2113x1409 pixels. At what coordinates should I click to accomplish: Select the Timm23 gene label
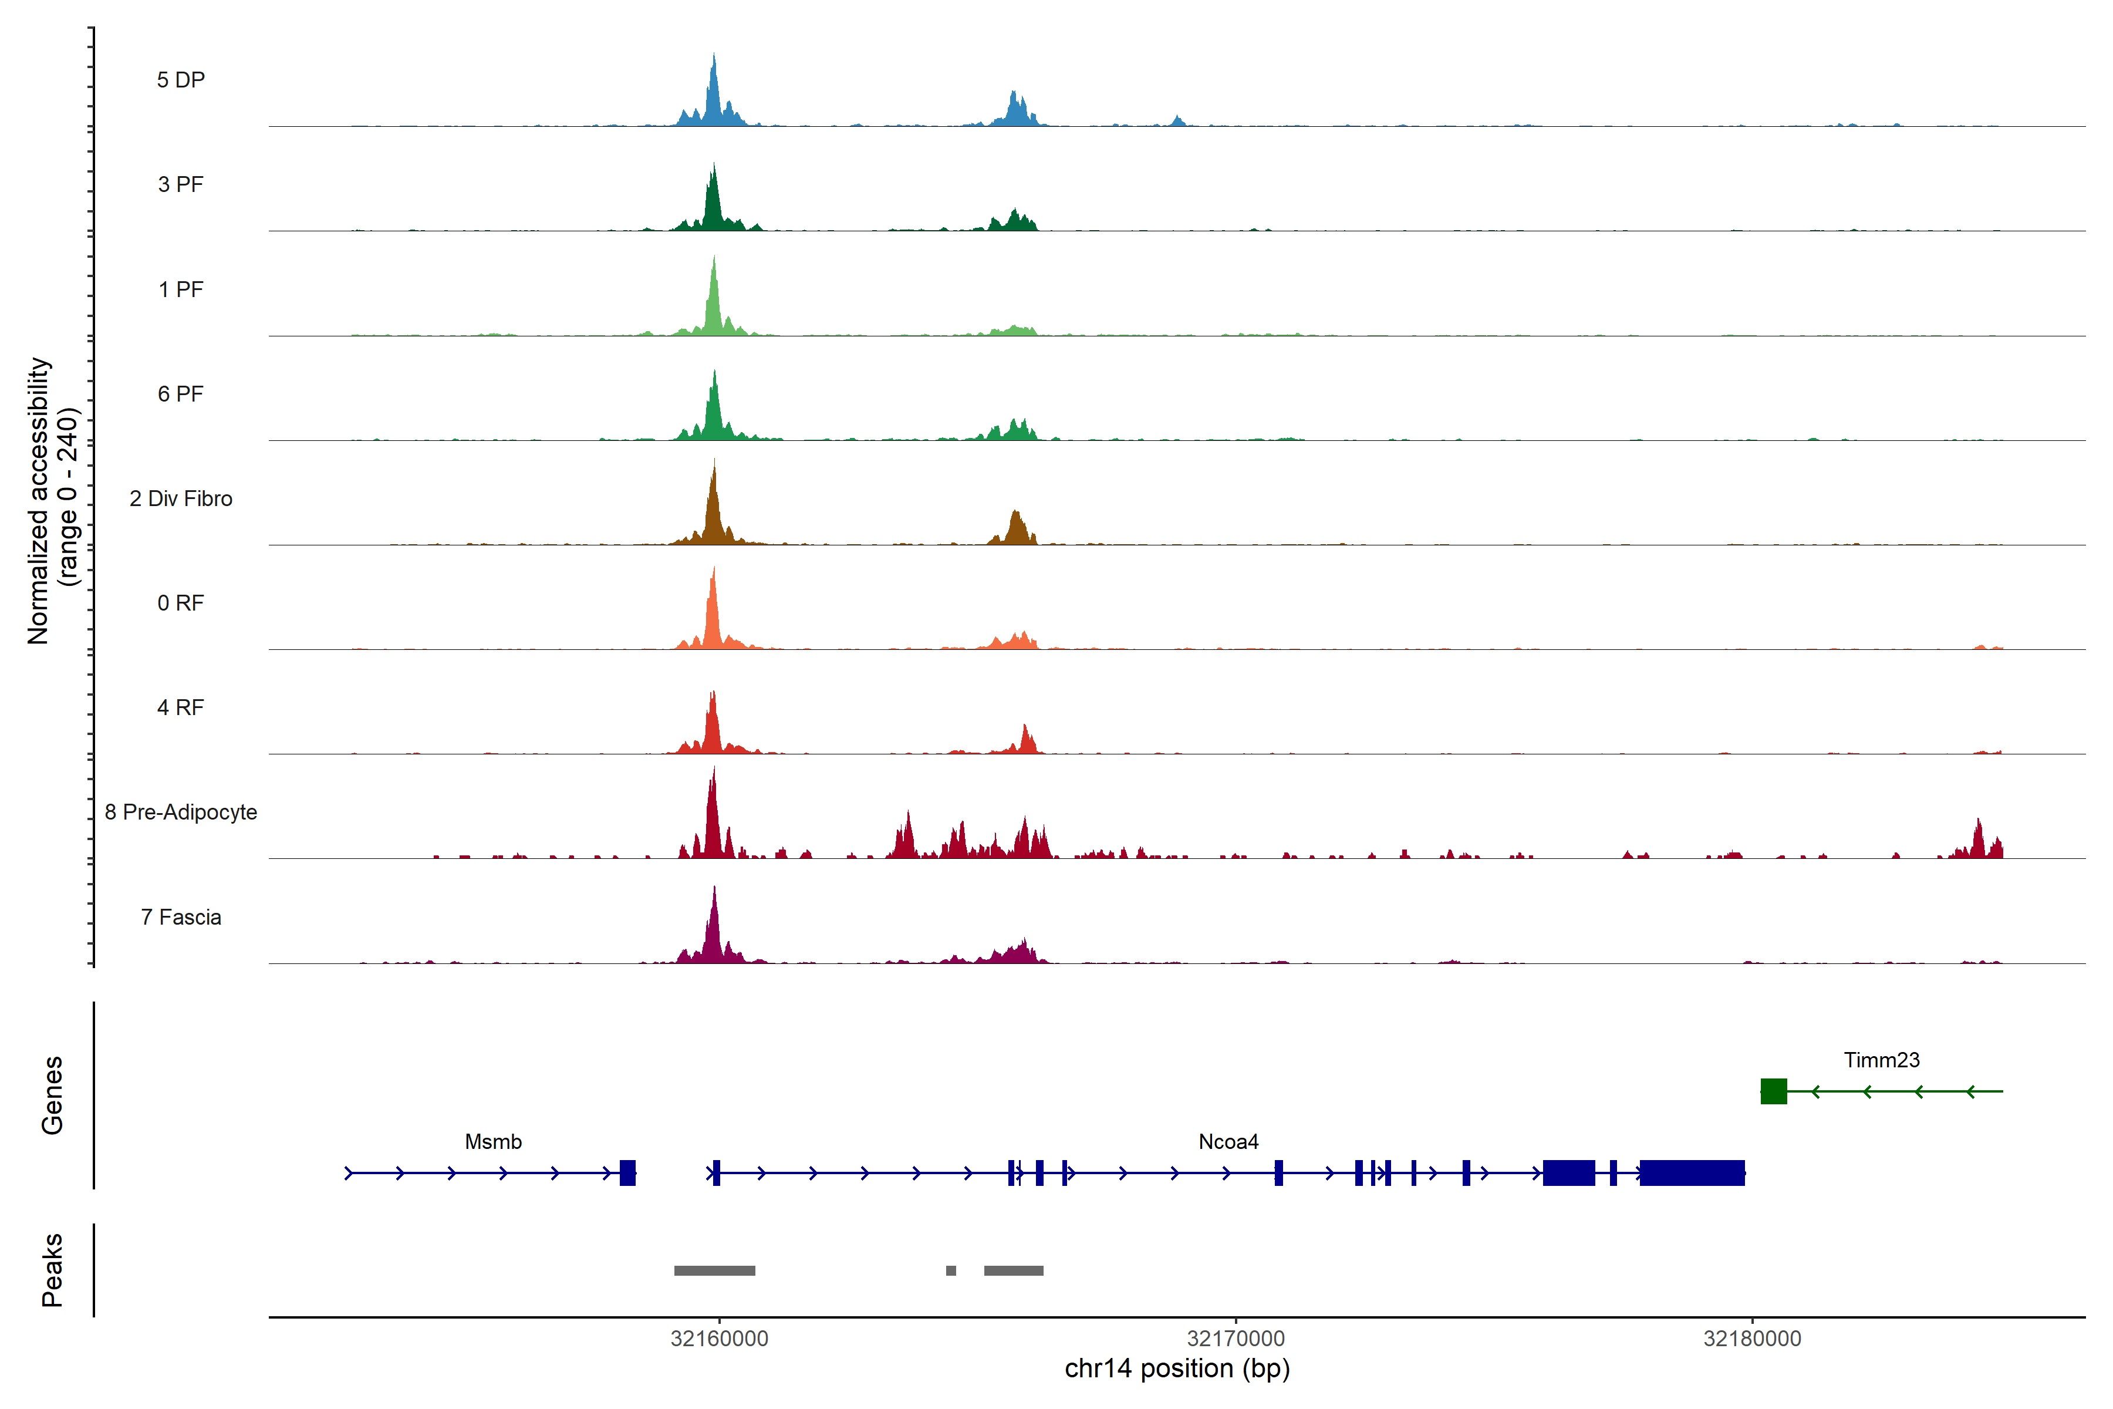(1881, 1060)
